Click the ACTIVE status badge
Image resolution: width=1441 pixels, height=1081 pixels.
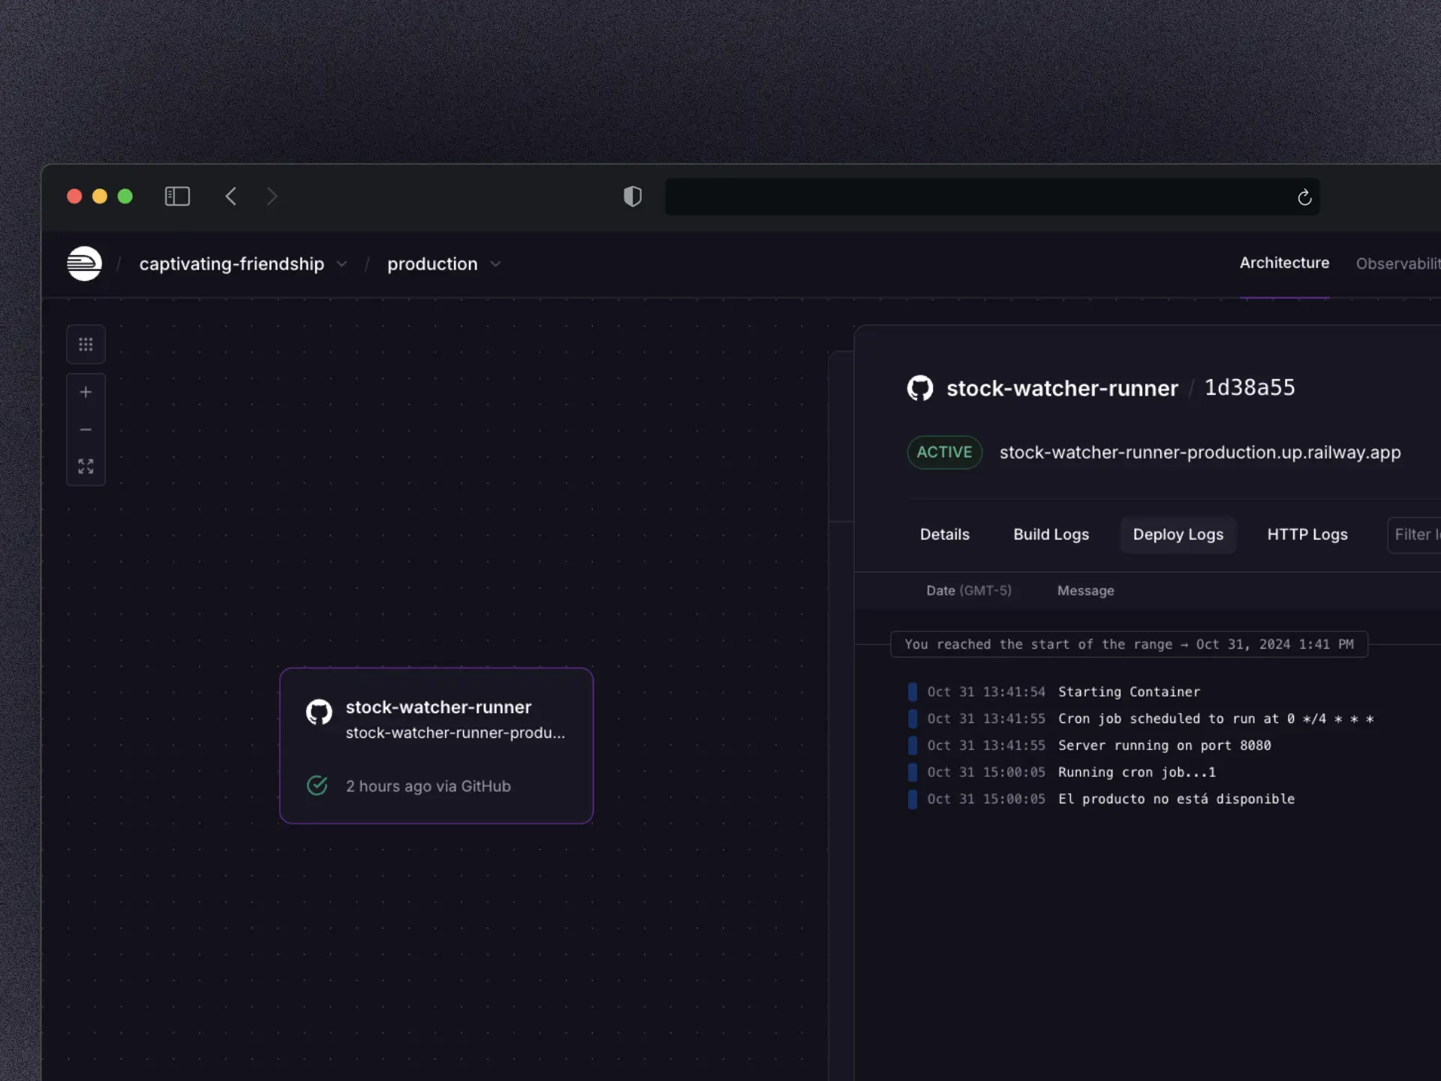pos(944,452)
